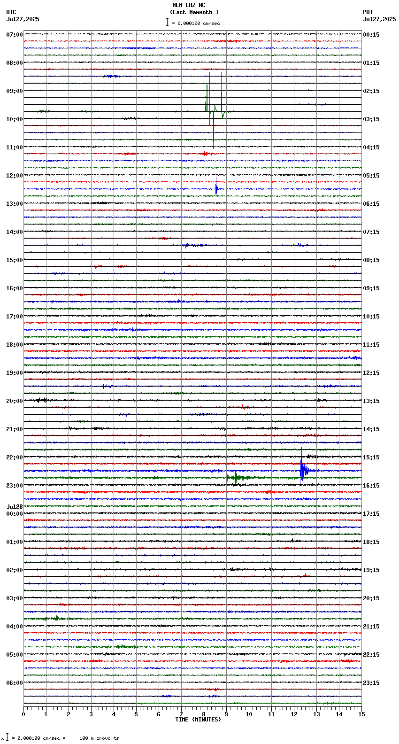
Task: Click the scale legend 0.000100 cm/sec at top
Action: click(x=193, y=23)
